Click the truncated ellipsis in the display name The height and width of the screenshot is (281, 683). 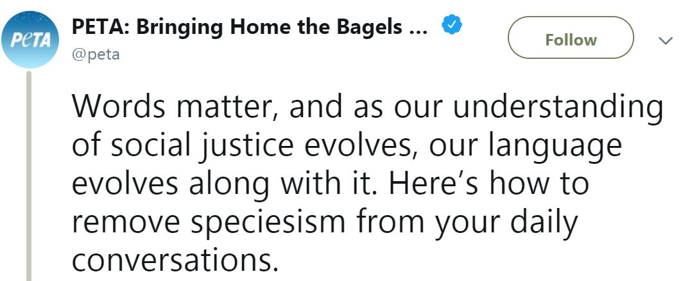417,29
